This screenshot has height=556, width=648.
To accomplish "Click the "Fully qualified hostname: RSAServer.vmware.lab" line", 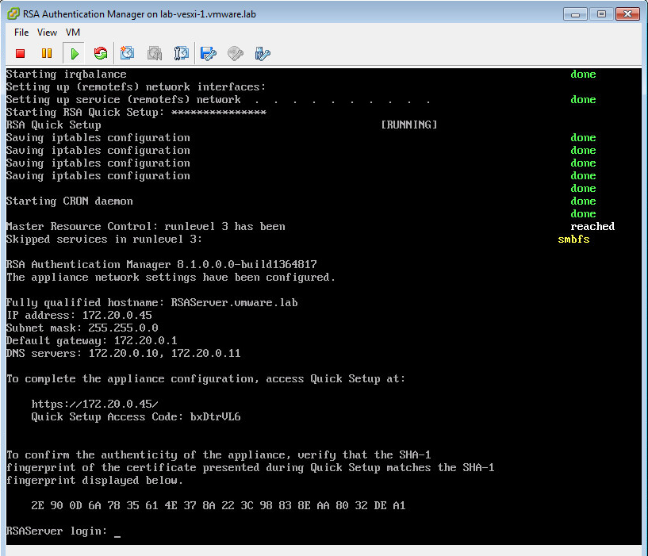I will (151, 303).
